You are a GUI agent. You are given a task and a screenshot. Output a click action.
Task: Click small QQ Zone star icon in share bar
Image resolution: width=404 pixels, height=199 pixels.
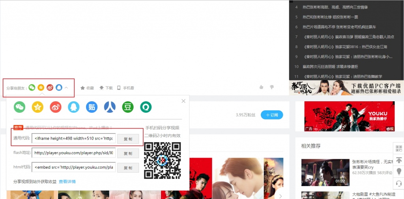(x=41, y=87)
